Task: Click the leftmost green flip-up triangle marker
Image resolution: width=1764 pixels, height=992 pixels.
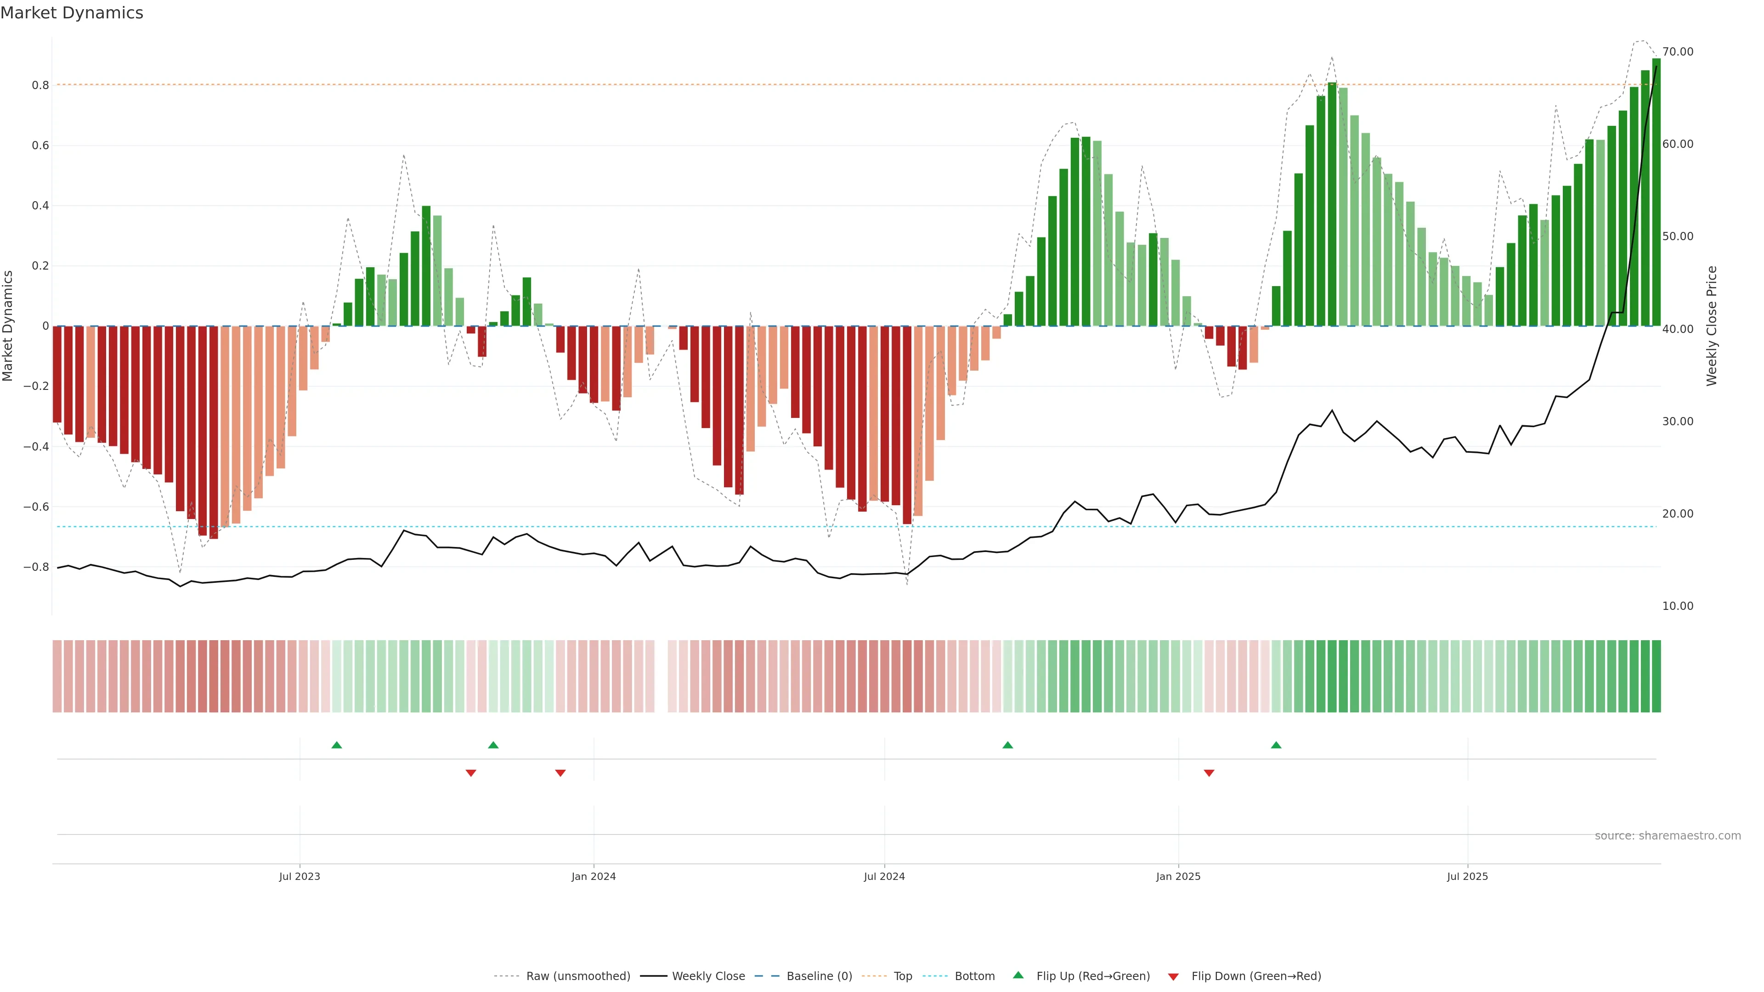Action: 336,745
